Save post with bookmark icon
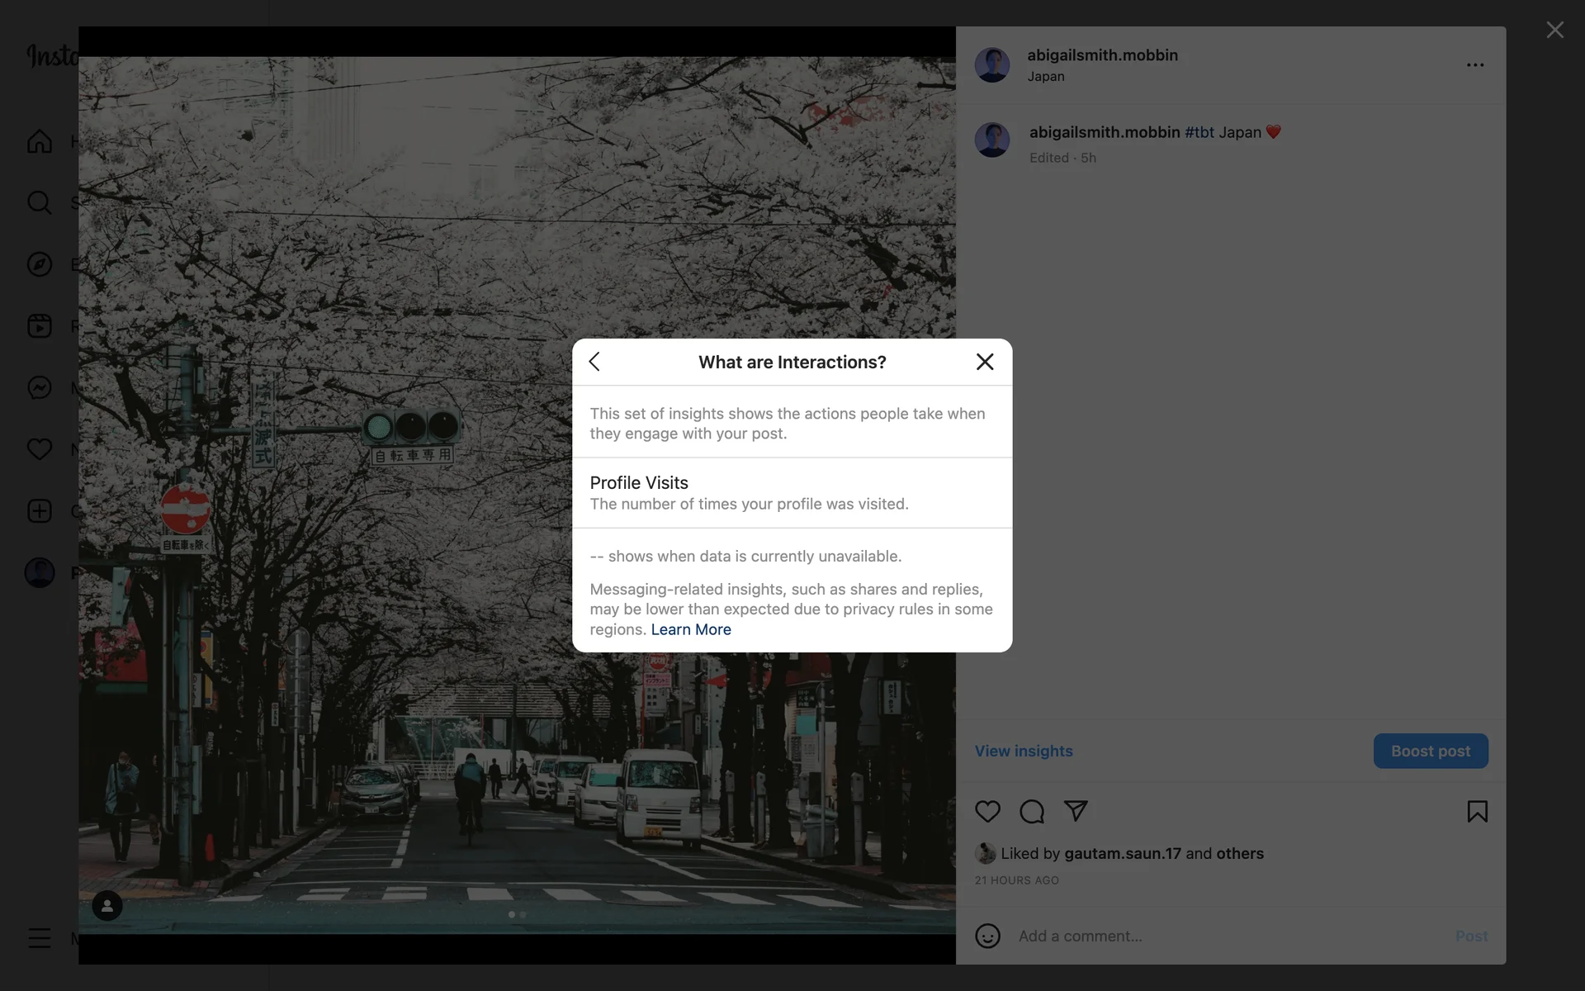 1477,811
